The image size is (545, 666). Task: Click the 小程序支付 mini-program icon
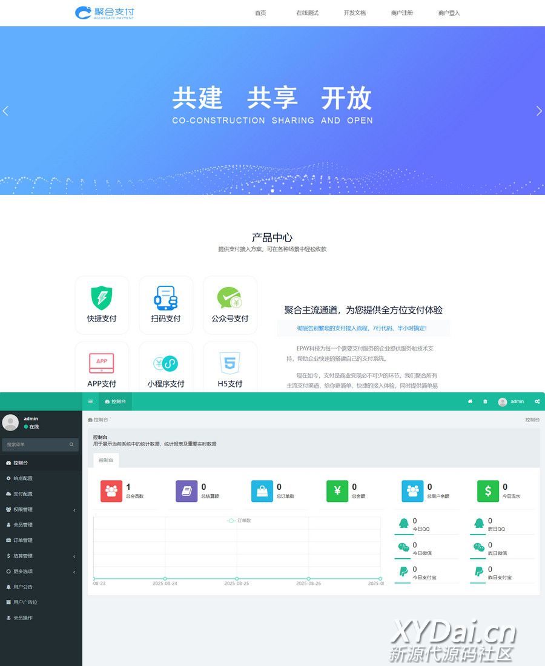click(x=166, y=363)
